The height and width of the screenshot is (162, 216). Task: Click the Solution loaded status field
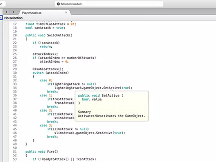(109, 4)
